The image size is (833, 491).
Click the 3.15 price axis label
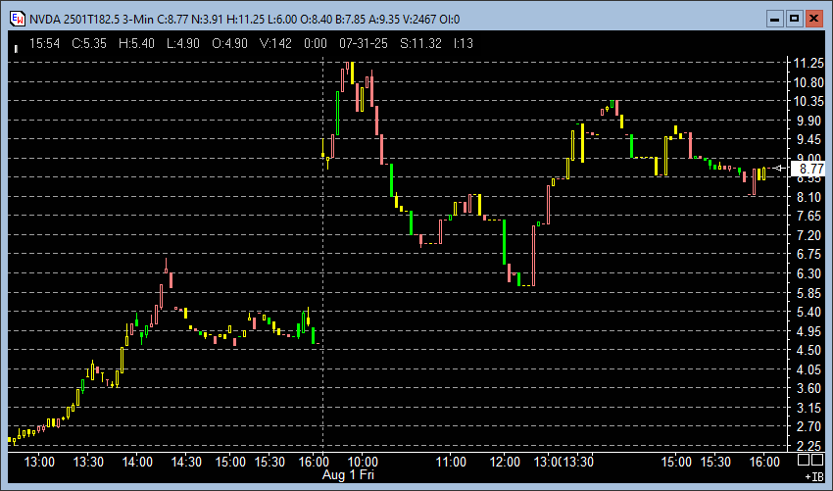808,408
